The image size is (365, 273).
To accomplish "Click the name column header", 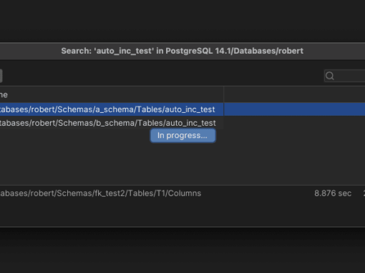I will tap(112, 94).
